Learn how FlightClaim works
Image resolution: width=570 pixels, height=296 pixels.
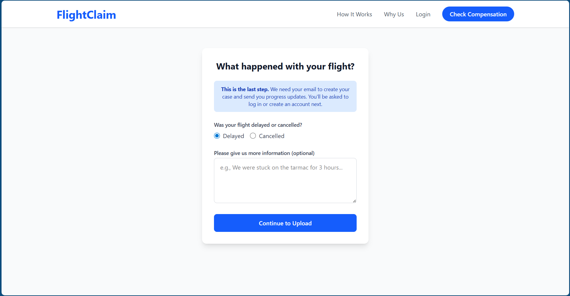pyautogui.click(x=354, y=14)
